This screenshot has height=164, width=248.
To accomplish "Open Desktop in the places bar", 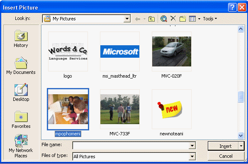I will [21, 92].
